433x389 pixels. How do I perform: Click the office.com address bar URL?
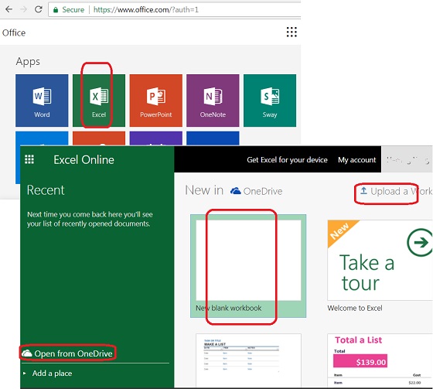146,10
